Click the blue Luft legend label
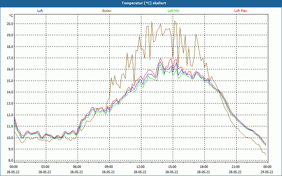The height and width of the screenshot is (176, 282). point(40,11)
